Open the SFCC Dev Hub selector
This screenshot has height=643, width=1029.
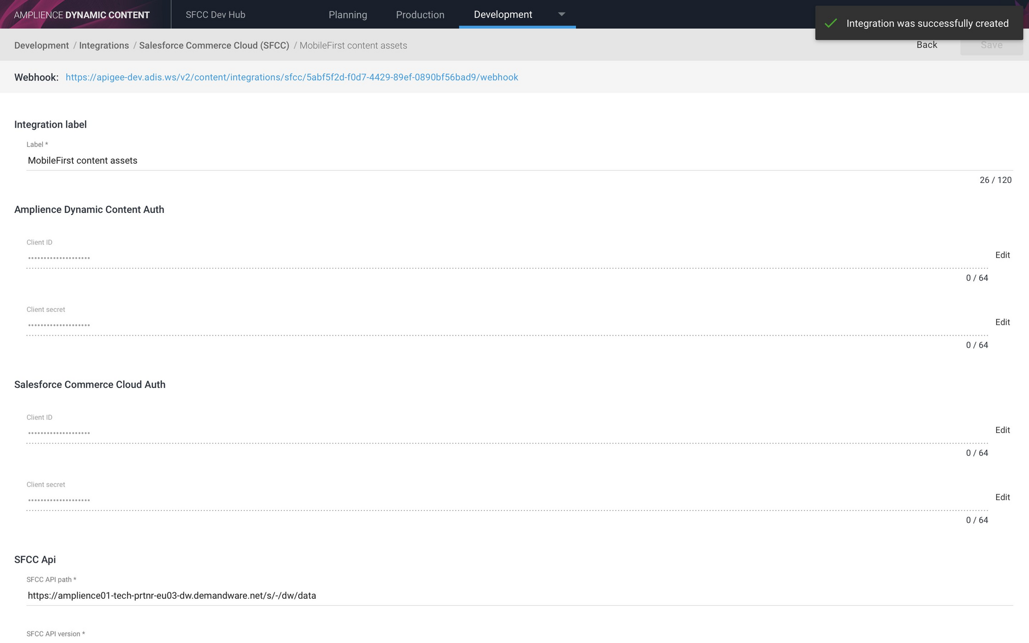(216, 14)
